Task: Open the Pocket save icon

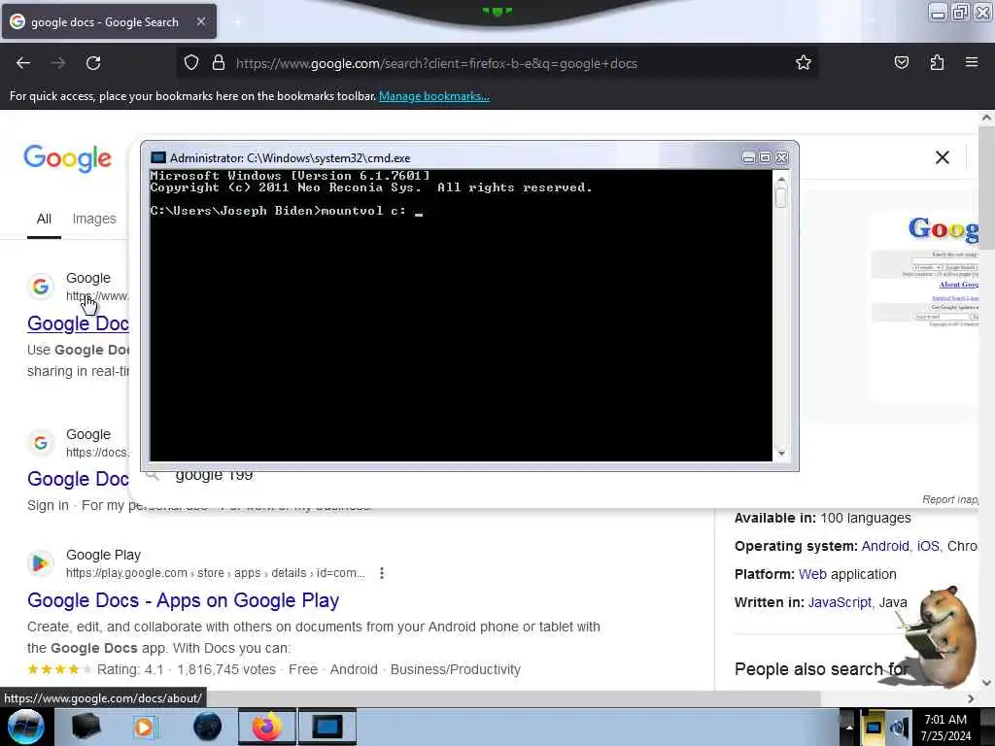Action: click(x=901, y=62)
